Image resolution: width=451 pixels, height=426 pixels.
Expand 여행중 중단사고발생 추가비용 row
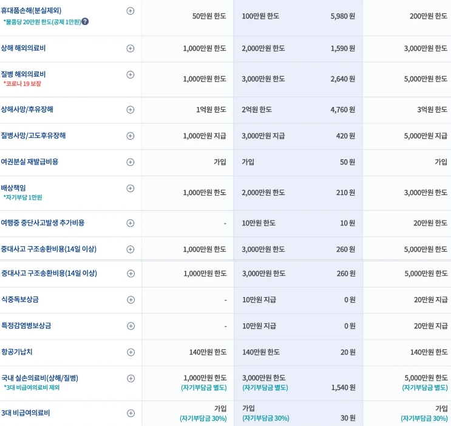(x=130, y=223)
